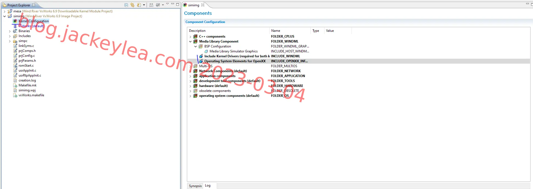Expand obsolete components folder
This screenshot has height=189, width=533.
tap(190, 91)
